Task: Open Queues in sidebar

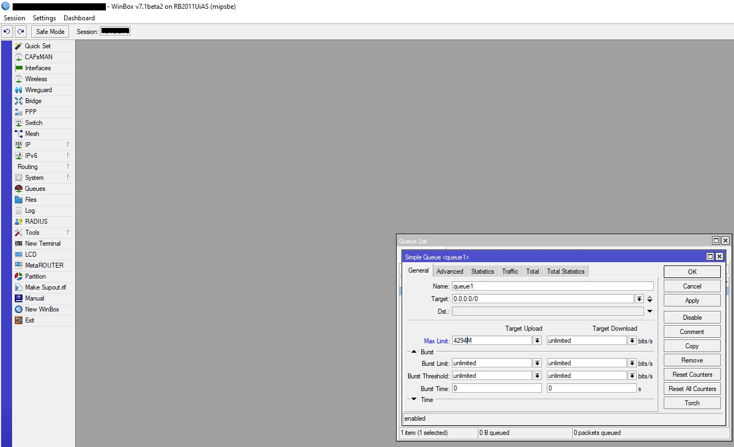Action: tap(44, 189)
